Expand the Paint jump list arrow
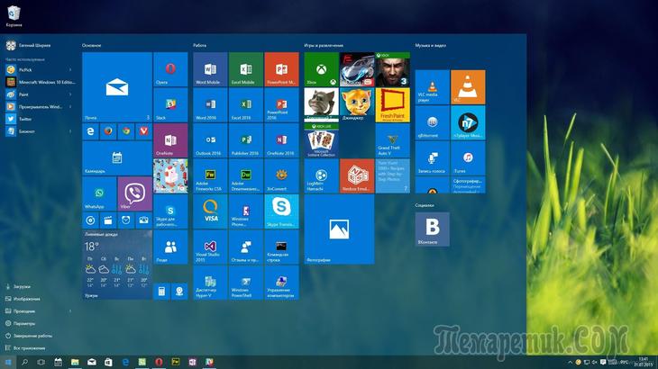 70,94
